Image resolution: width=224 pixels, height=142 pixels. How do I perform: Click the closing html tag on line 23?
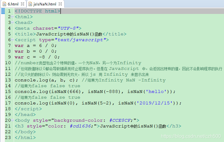point(25,137)
